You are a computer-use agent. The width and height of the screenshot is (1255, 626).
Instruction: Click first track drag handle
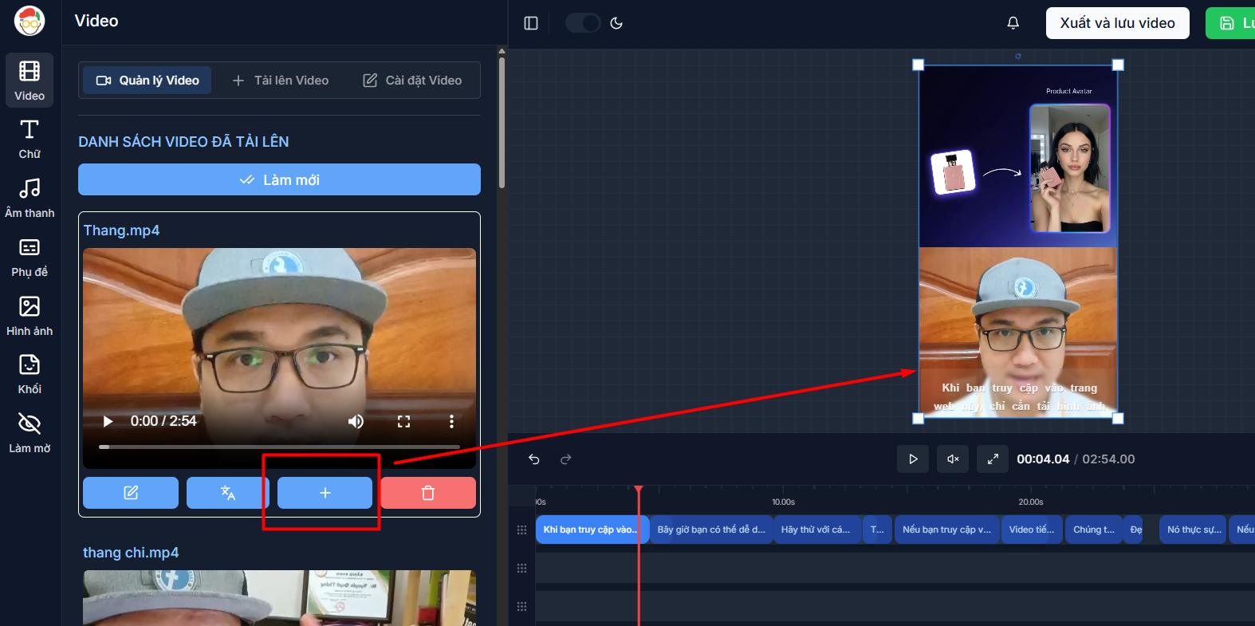pyautogui.click(x=522, y=530)
